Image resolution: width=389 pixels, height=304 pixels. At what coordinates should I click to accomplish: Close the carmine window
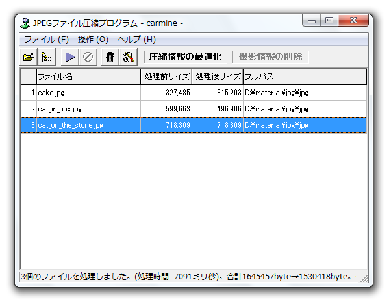coord(353,20)
